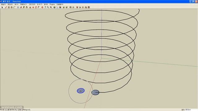Choose the Circle drawing tool

tap(12, 7)
